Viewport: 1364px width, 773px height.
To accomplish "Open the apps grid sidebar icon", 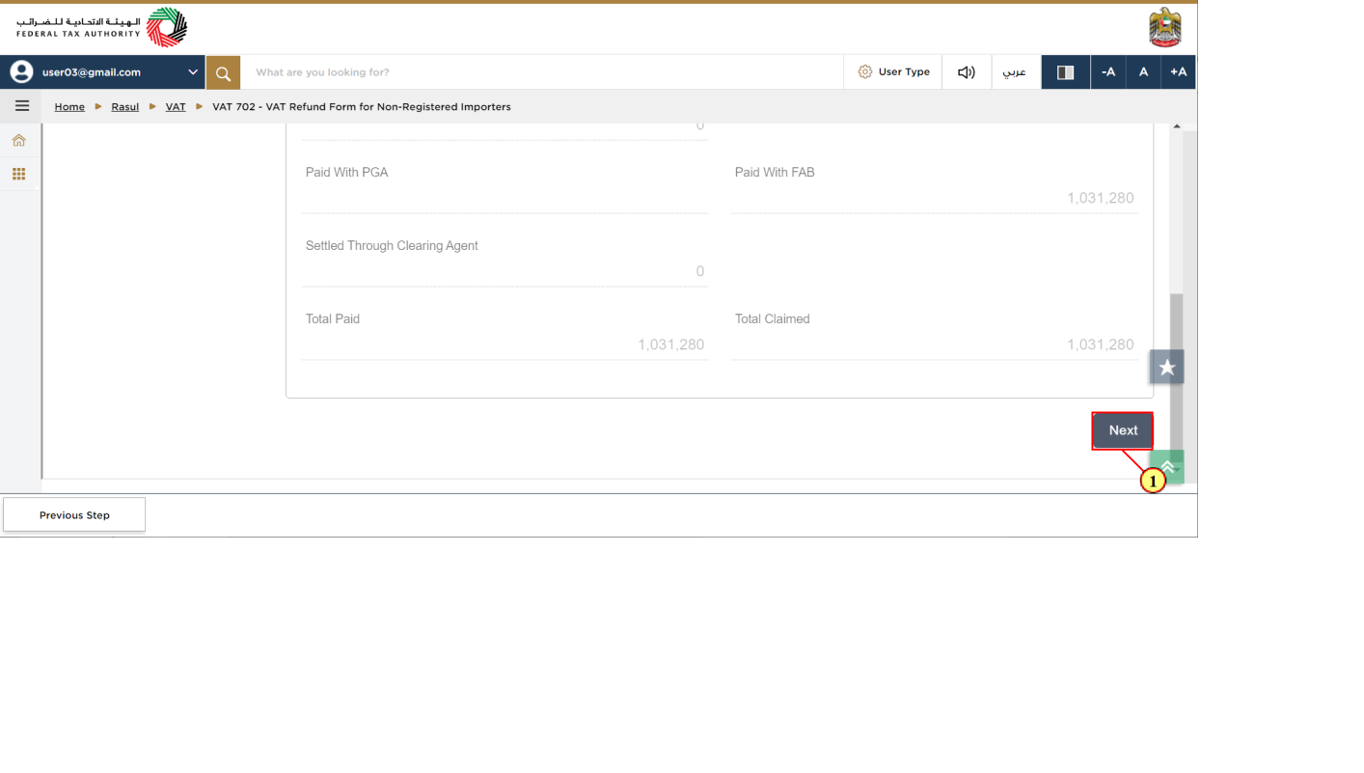I will (18, 175).
